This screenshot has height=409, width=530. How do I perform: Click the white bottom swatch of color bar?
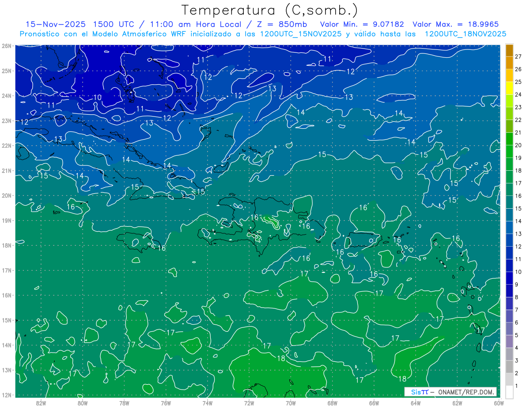(509, 391)
